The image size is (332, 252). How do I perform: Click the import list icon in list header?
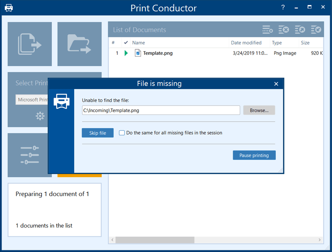[316, 30]
